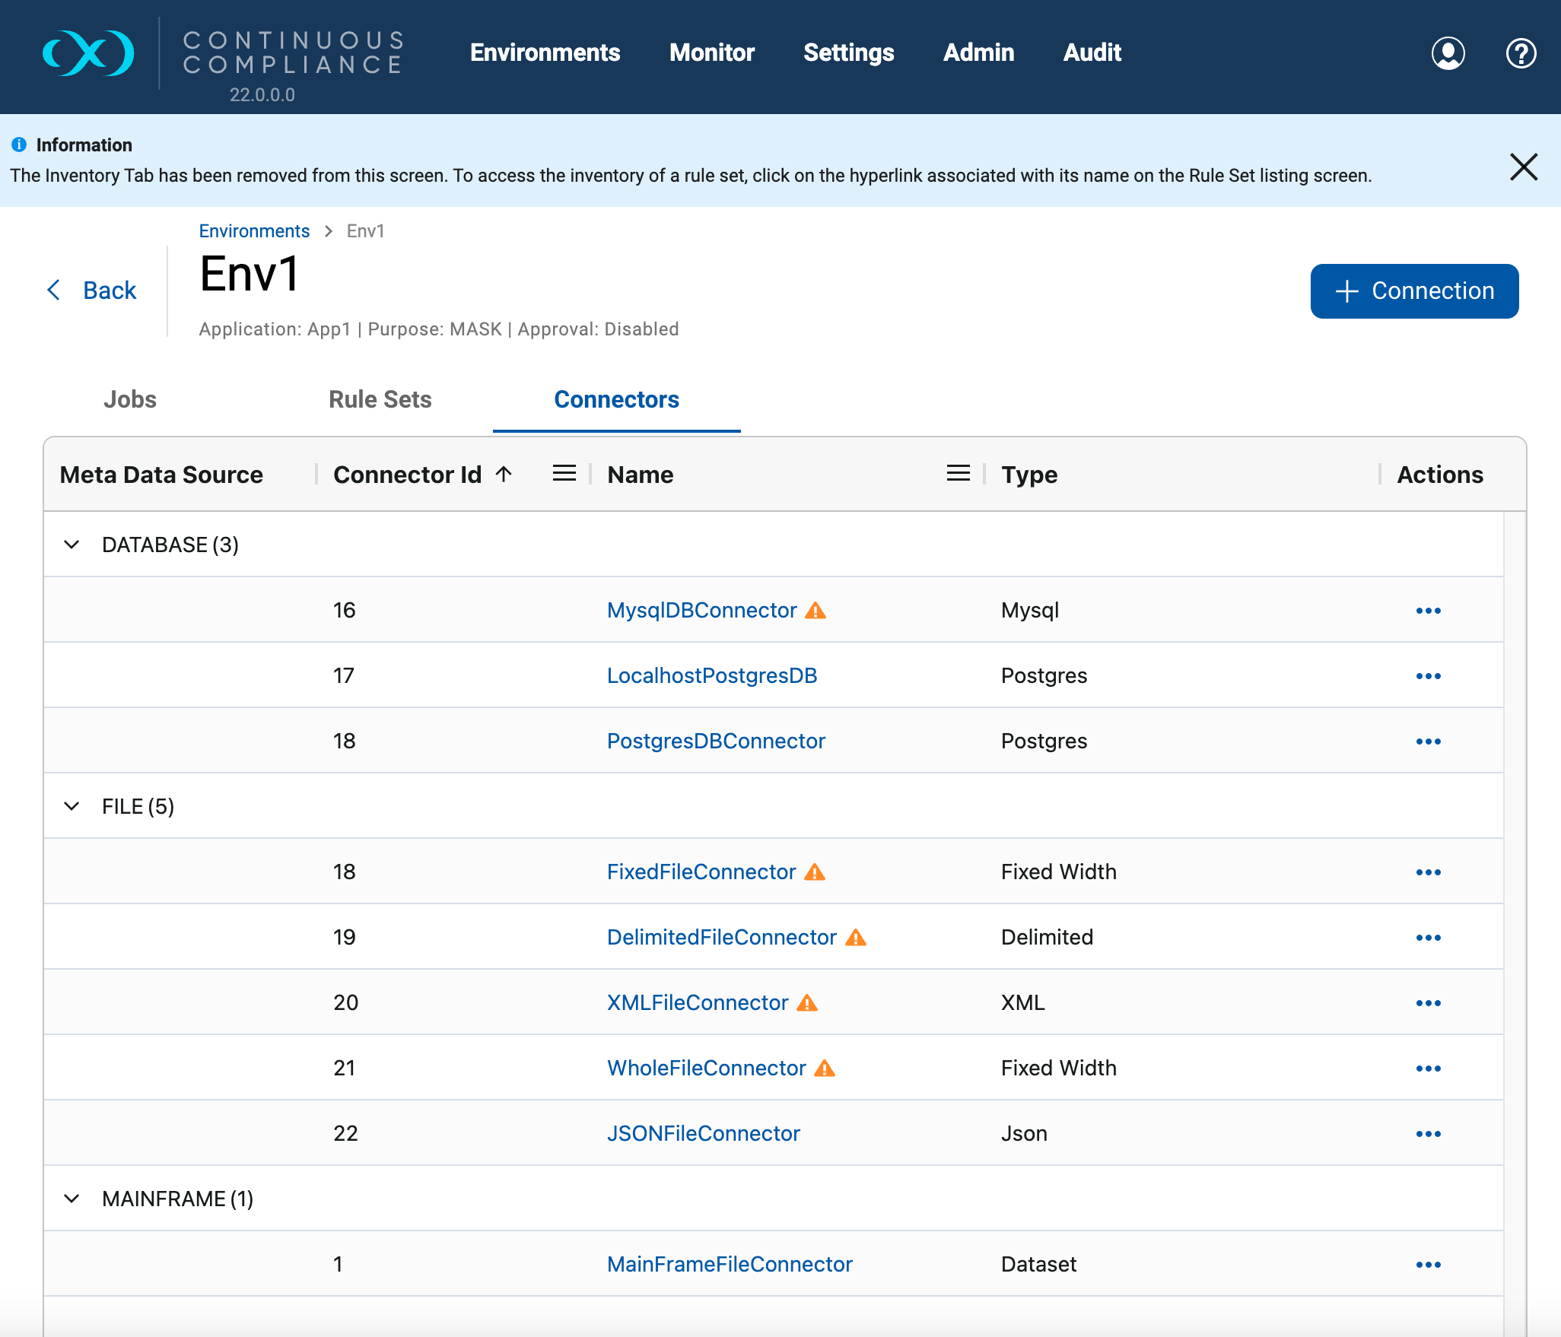Open actions menu for JSONFileConnector

pyautogui.click(x=1428, y=1134)
